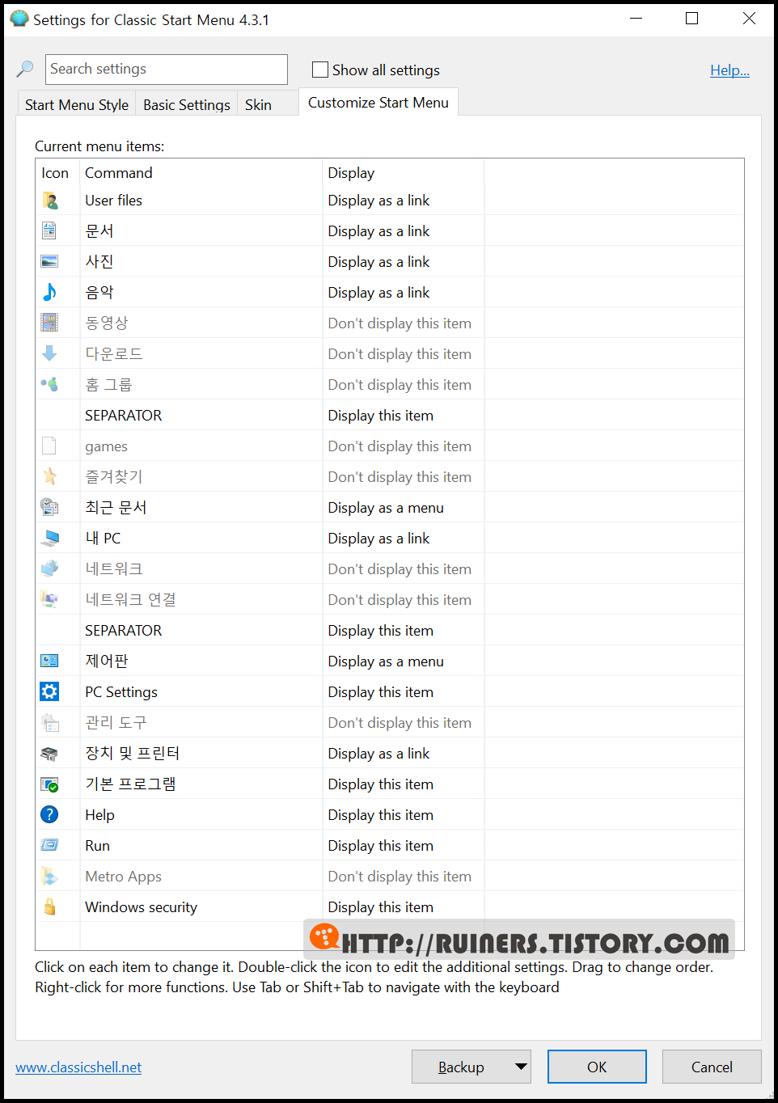Image resolution: width=778 pixels, height=1103 pixels.
Task: Click the Backup button
Action: pyautogui.click(x=462, y=1067)
